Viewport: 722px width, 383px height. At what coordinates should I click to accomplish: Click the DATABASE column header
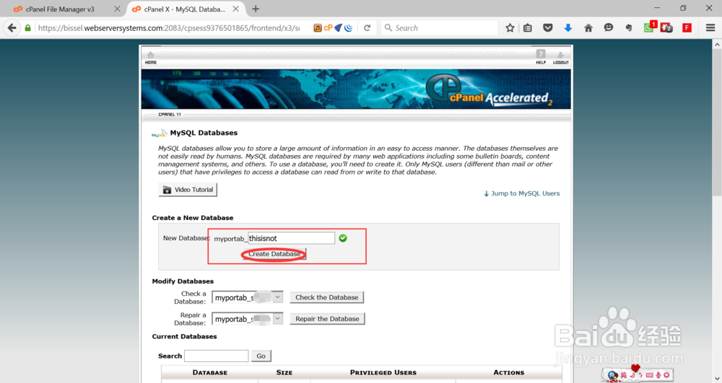(210, 372)
